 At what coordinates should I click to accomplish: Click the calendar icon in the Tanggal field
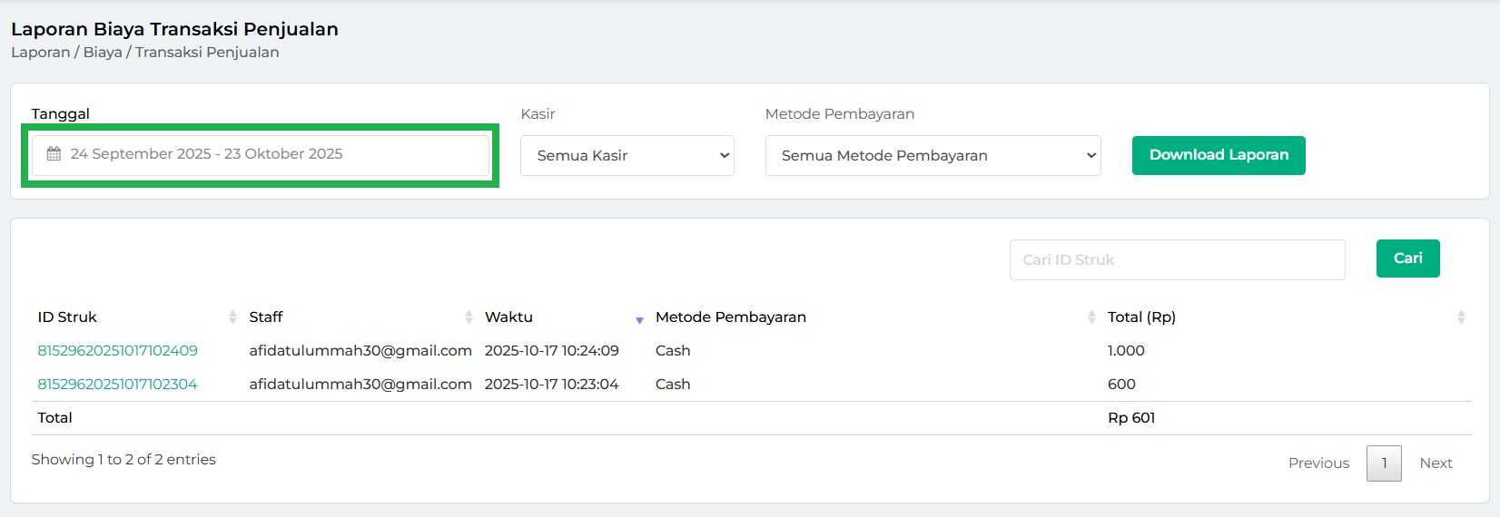pos(54,154)
